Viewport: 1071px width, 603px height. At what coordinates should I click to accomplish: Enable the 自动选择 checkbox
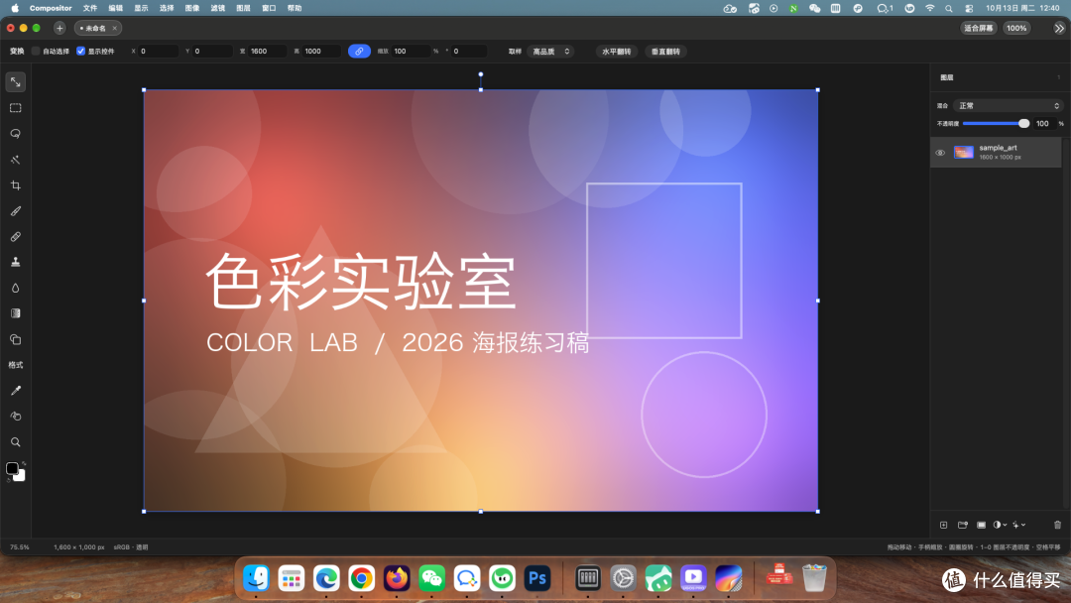pyautogui.click(x=36, y=52)
